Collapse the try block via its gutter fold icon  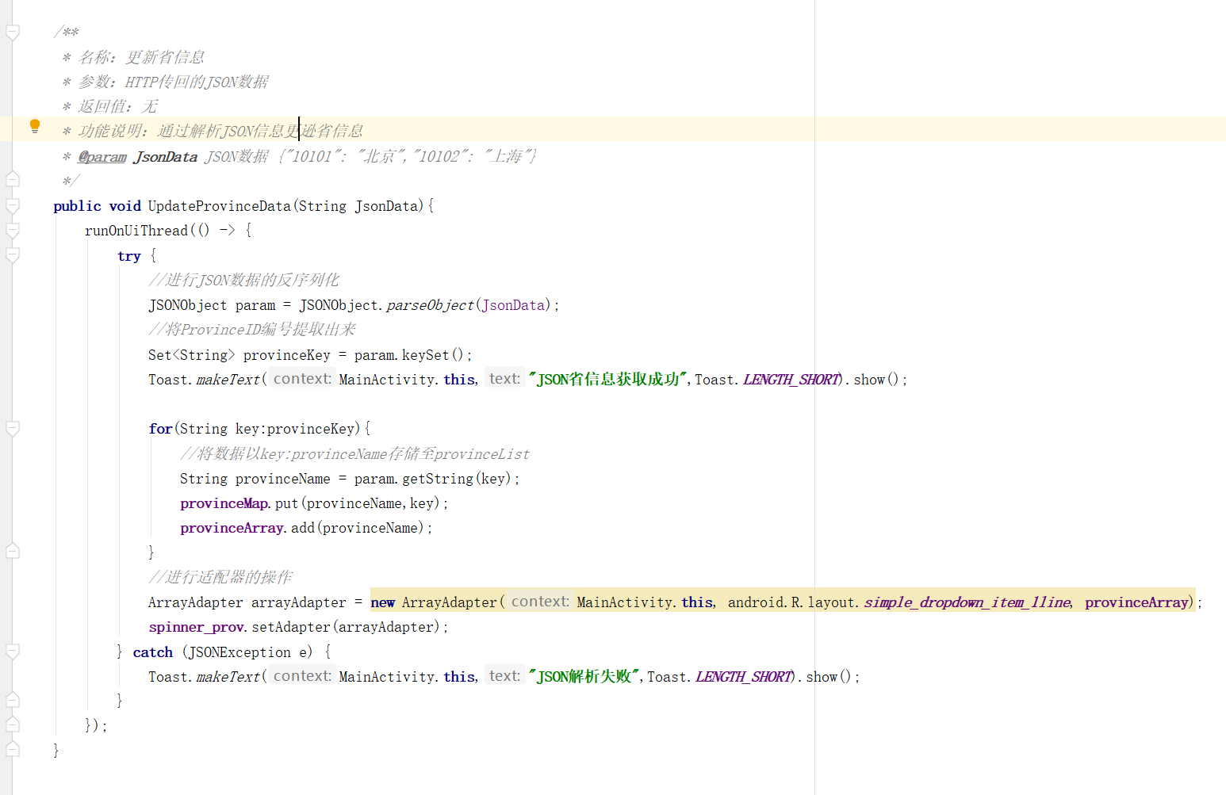pos(13,255)
